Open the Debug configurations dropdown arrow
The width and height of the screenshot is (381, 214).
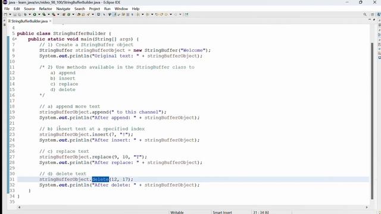coord(30,14)
